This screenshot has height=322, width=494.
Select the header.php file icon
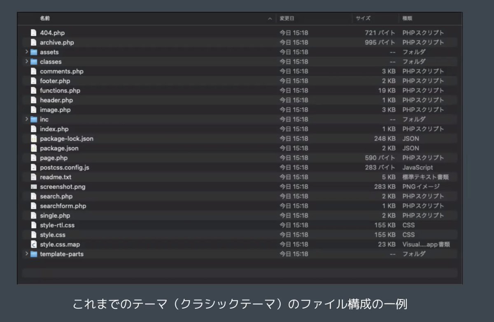point(34,100)
